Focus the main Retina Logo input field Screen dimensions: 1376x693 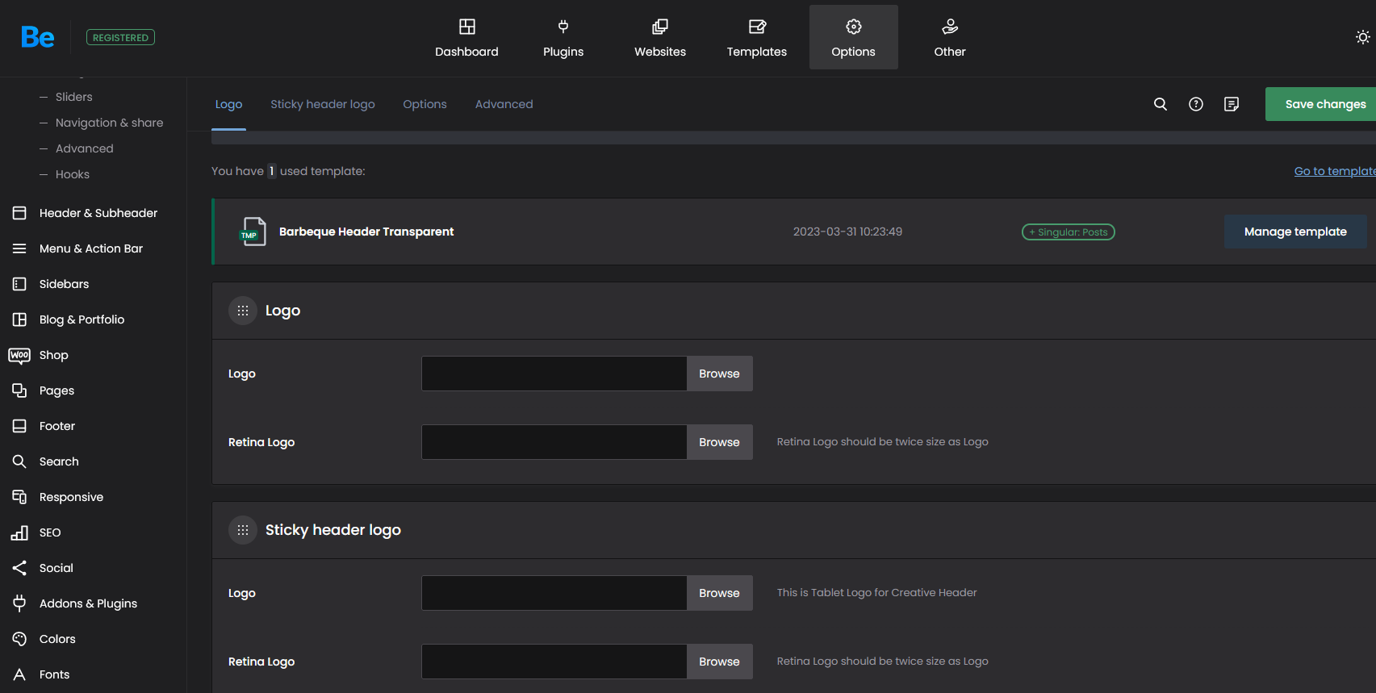tap(554, 442)
